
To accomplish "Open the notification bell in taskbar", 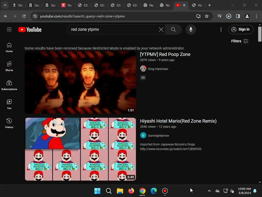I will pyautogui.click(x=255, y=191).
